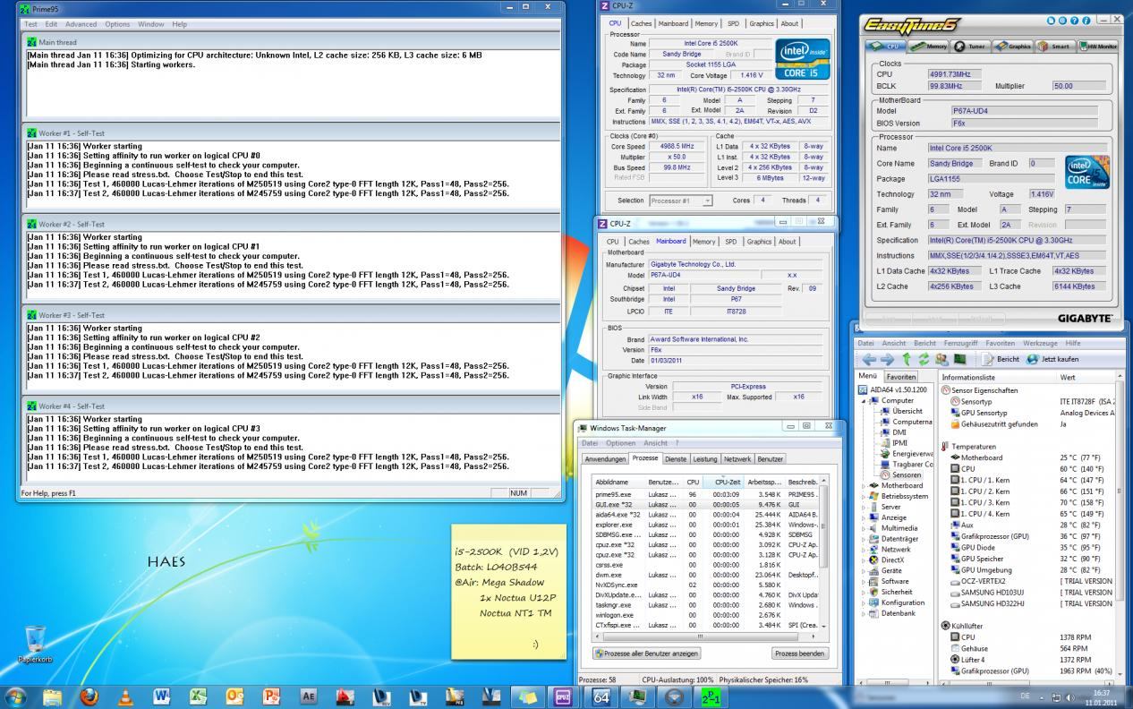Screen dimensions: 1133x709
Task: Click the Worker #3 - Self-Test title bar
Action: pos(292,315)
